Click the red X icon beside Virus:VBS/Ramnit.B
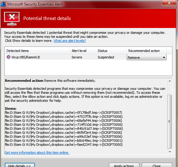The height and width of the screenshot is (167, 178). tap(8, 57)
